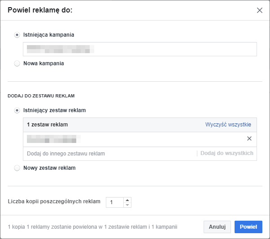The width and height of the screenshot is (270, 239).
Task: Click Dodaj do wszystkich link
Action: click(x=226, y=153)
